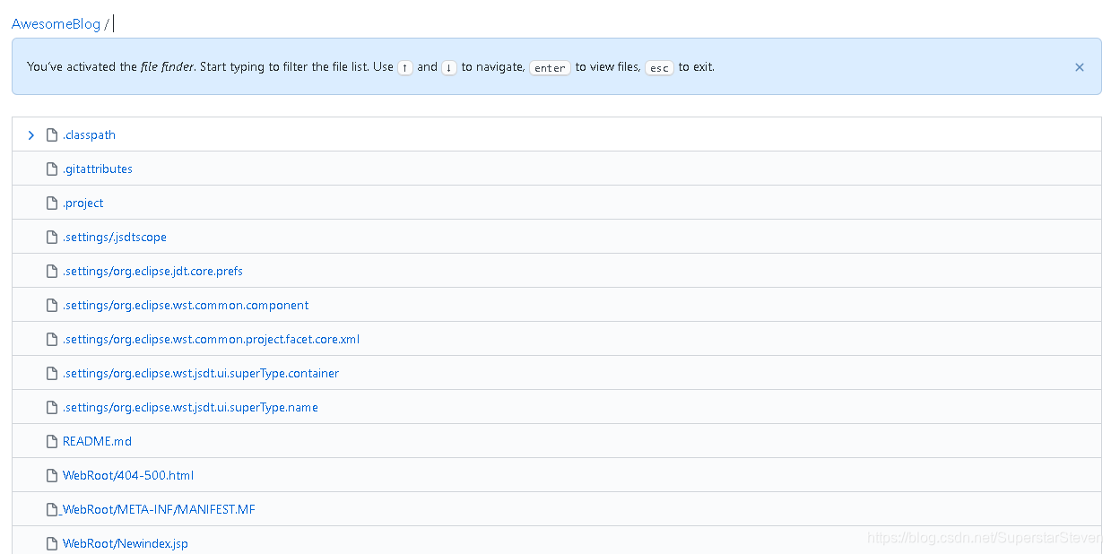This screenshot has height=554, width=1111.
Task: Click the file icon next to README.md
Action: coord(52,442)
